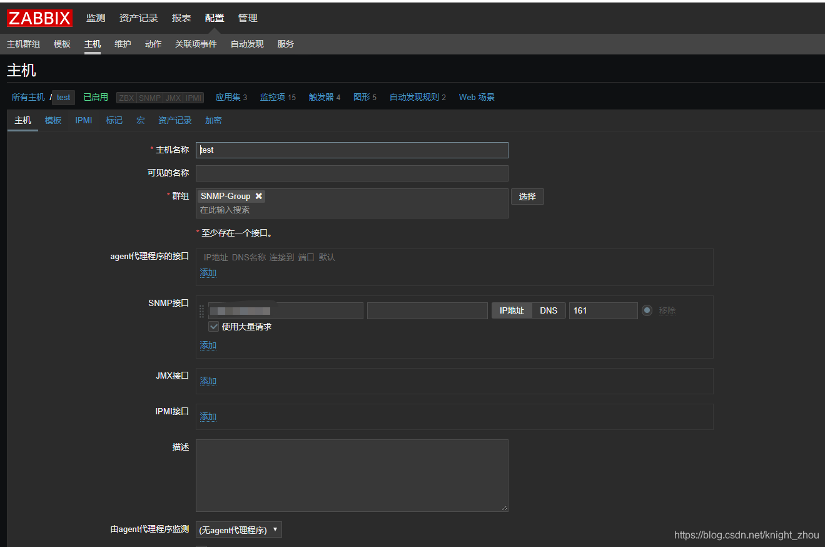Open the 资产记录 top menu
Screen dimensions: 825x547
click(139, 18)
